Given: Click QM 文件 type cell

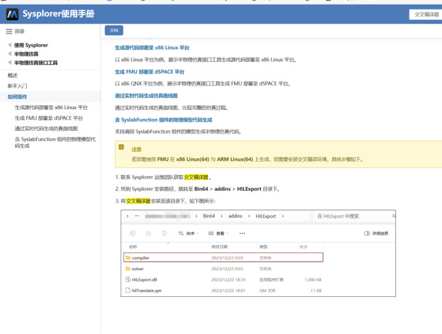Looking at the screenshot, I should click(267, 291).
